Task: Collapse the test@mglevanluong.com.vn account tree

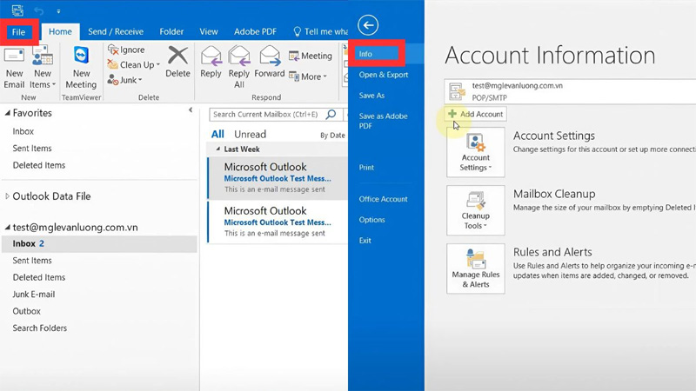Action: click(x=7, y=228)
